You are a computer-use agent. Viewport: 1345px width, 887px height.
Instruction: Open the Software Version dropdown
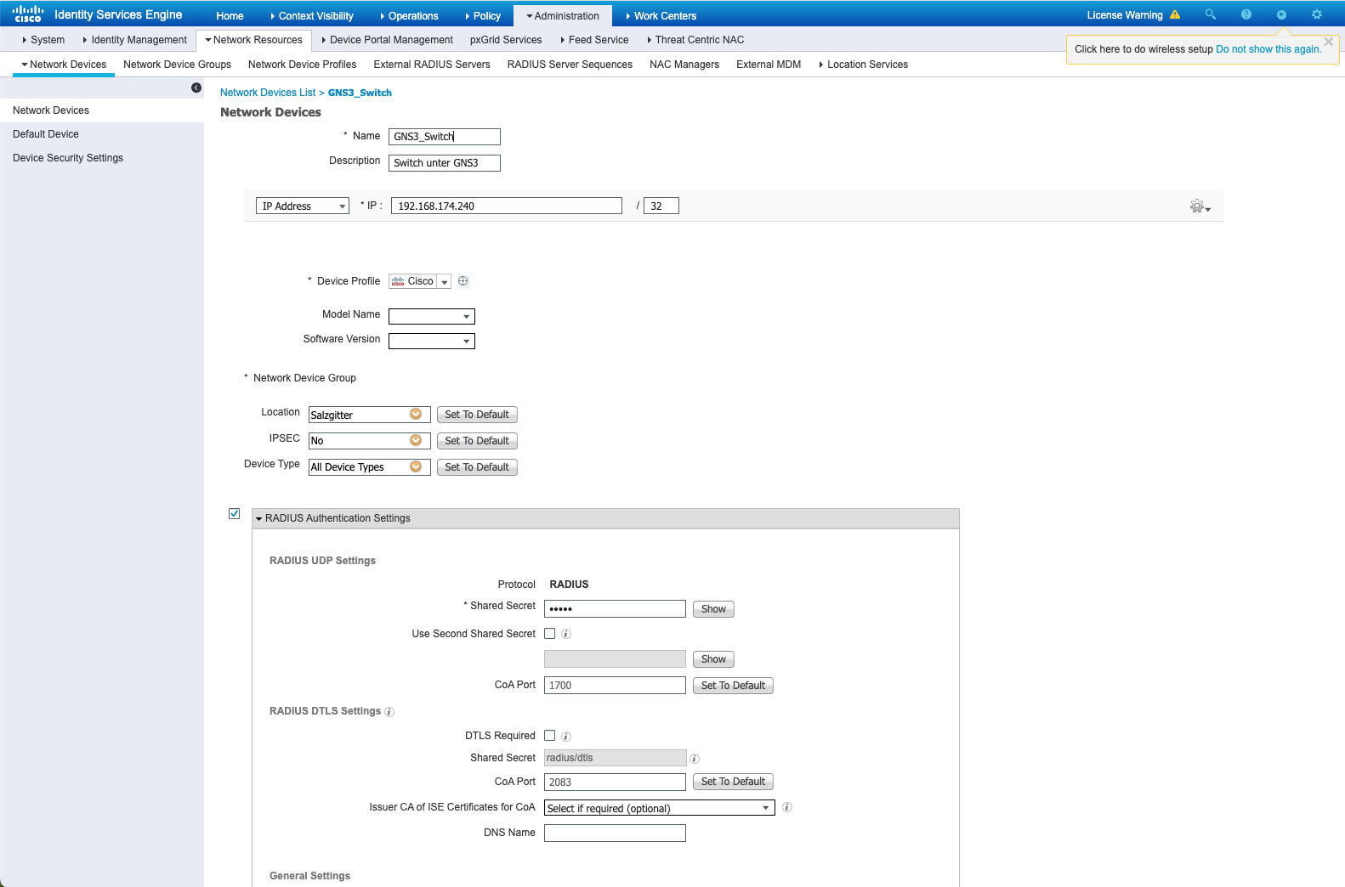point(432,341)
